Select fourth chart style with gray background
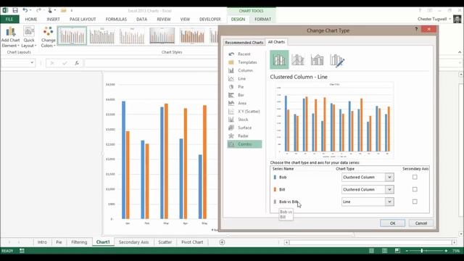This screenshot has width=464, height=261. (162, 36)
